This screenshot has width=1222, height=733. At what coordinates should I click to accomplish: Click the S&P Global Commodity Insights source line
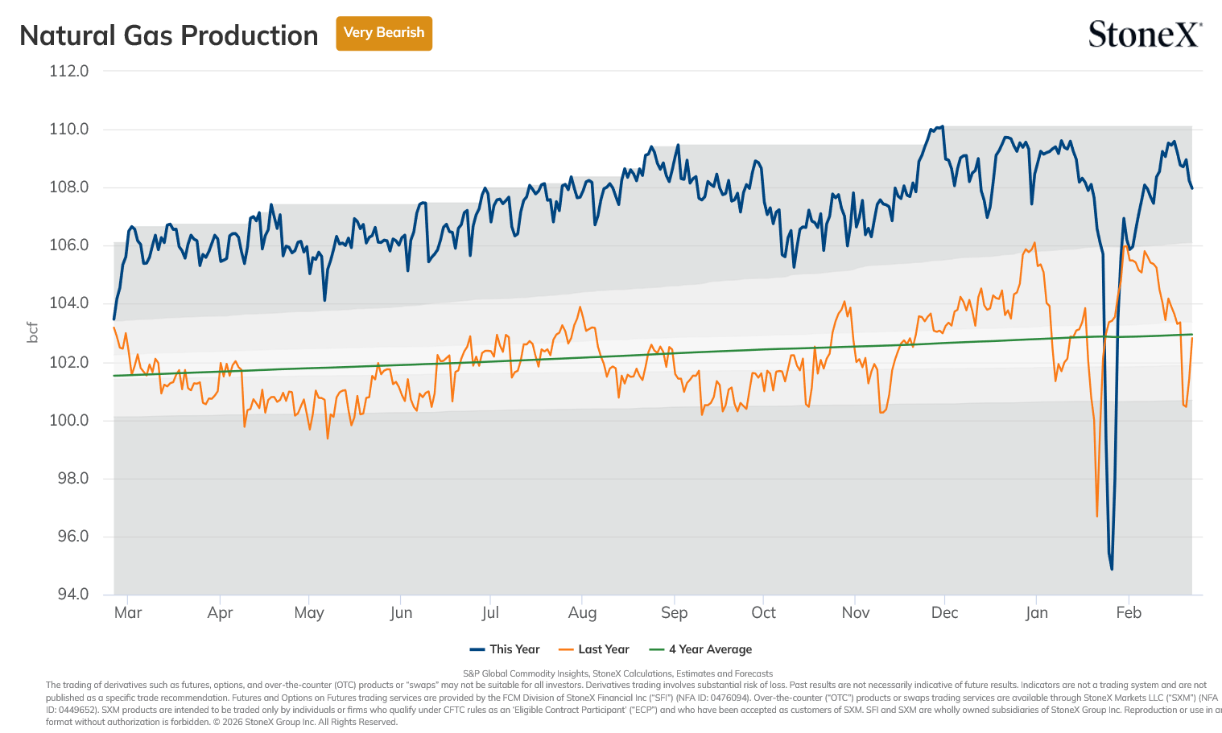click(x=617, y=673)
